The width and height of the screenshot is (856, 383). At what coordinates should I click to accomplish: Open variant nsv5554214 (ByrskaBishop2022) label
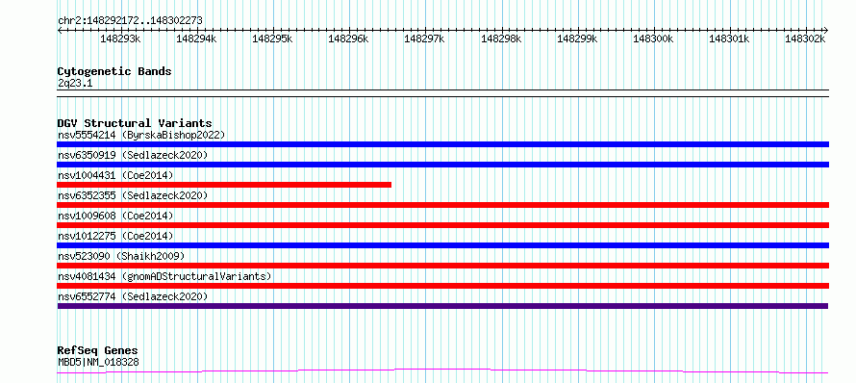[141, 135]
